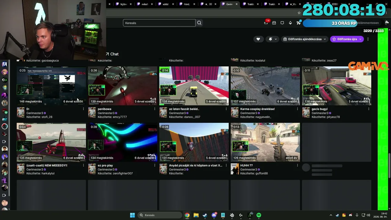
Task: Open the whispers envelope icon
Action: [x=274, y=23]
